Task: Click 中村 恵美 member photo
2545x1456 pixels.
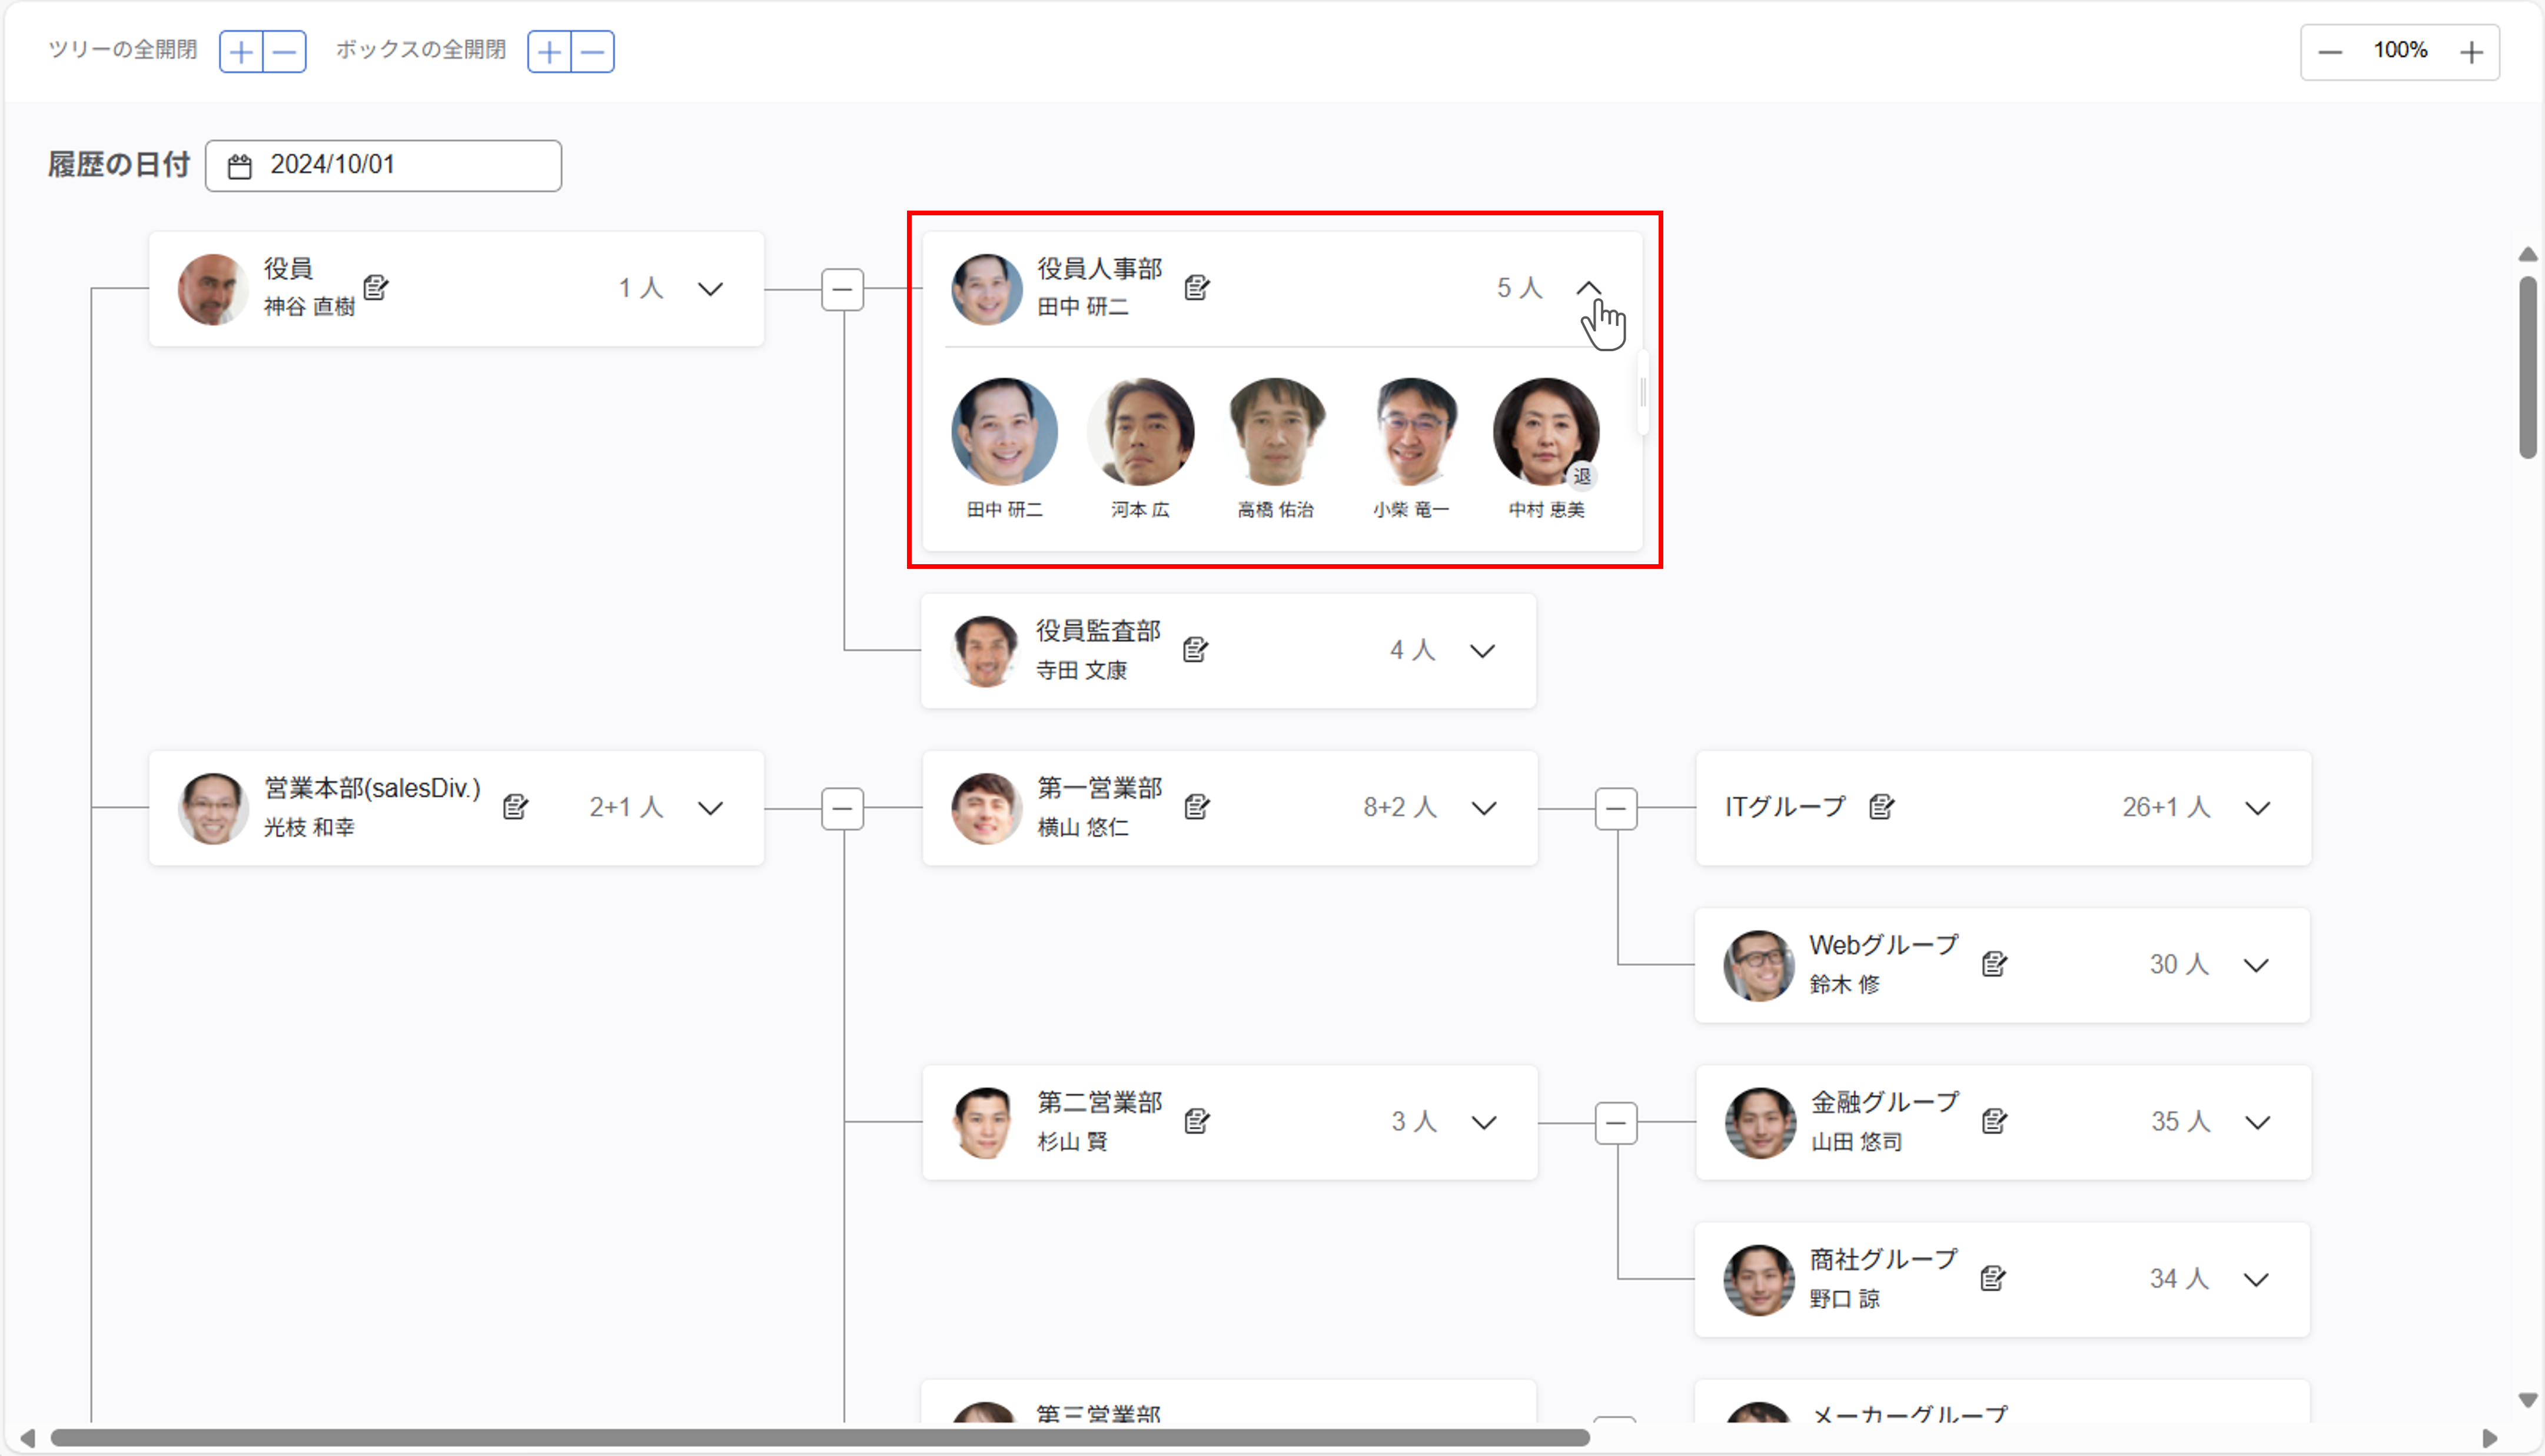Action: pyautogui.click(x=1546, y=432)
